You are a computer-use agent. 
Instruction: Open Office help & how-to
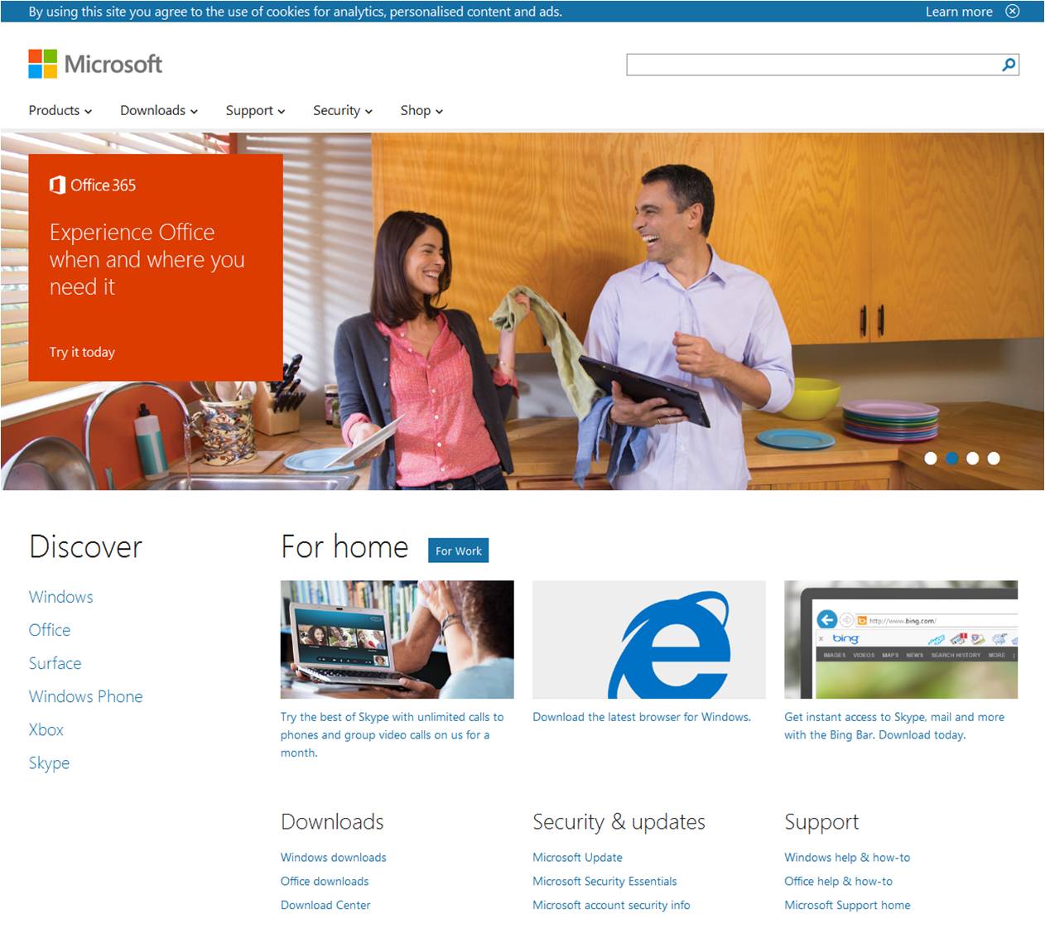click(x=838, y=882)
